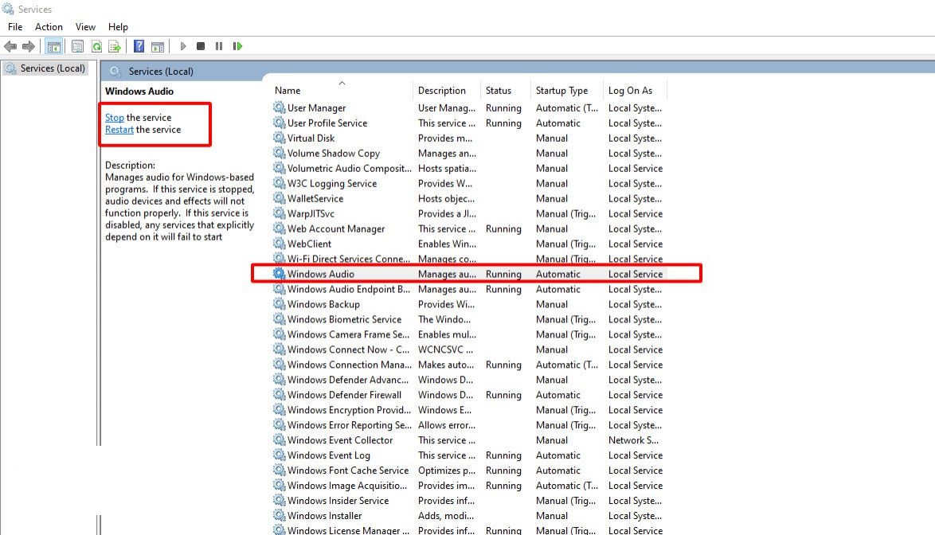
Task: Click the Restart the service link
Action: [x=119, y=130]
